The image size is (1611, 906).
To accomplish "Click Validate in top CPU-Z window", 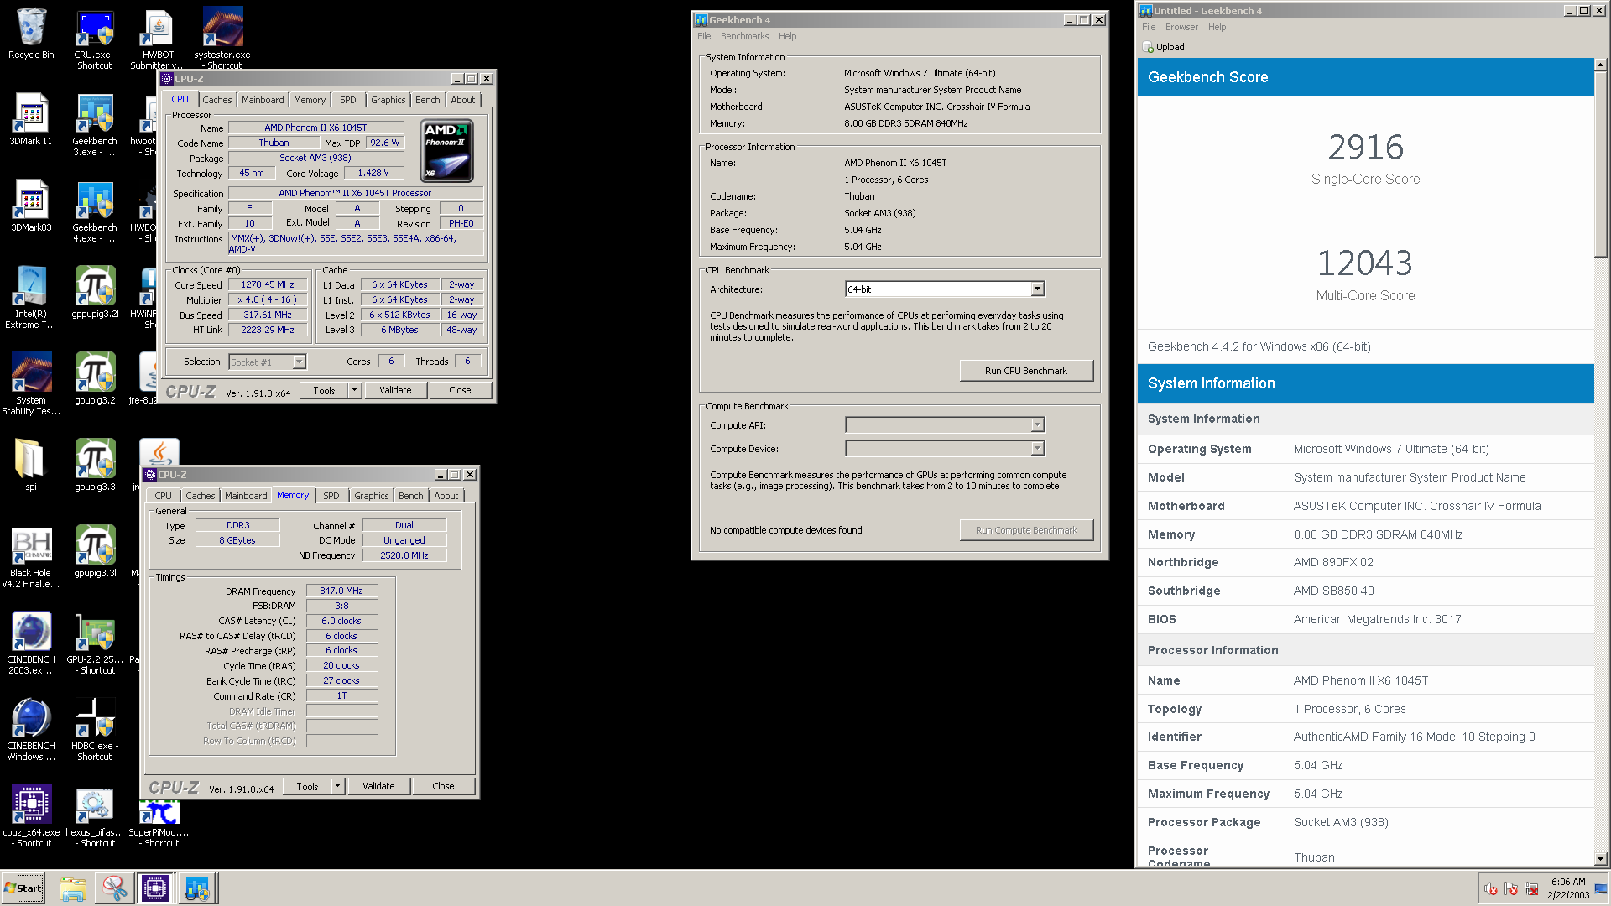I will pyautogui.click(x=395, y=390).
